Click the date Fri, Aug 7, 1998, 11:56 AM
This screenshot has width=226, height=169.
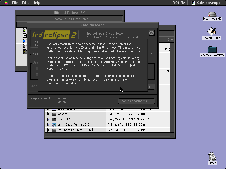(x=127, y=124)
